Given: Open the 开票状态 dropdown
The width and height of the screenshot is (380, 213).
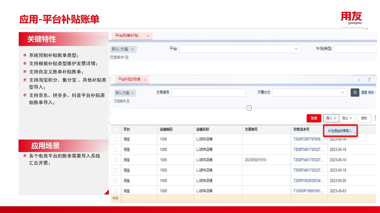Looking at the screenshot, I should coord(309,92).
